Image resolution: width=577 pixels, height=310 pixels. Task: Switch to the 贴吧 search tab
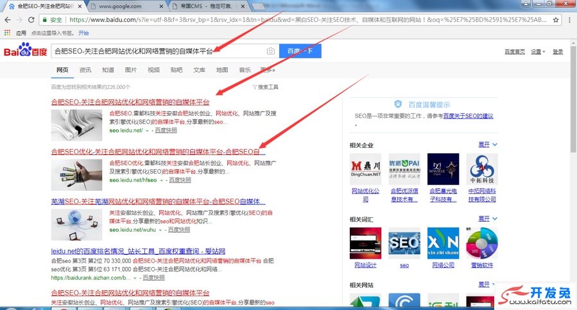point(177,70)
